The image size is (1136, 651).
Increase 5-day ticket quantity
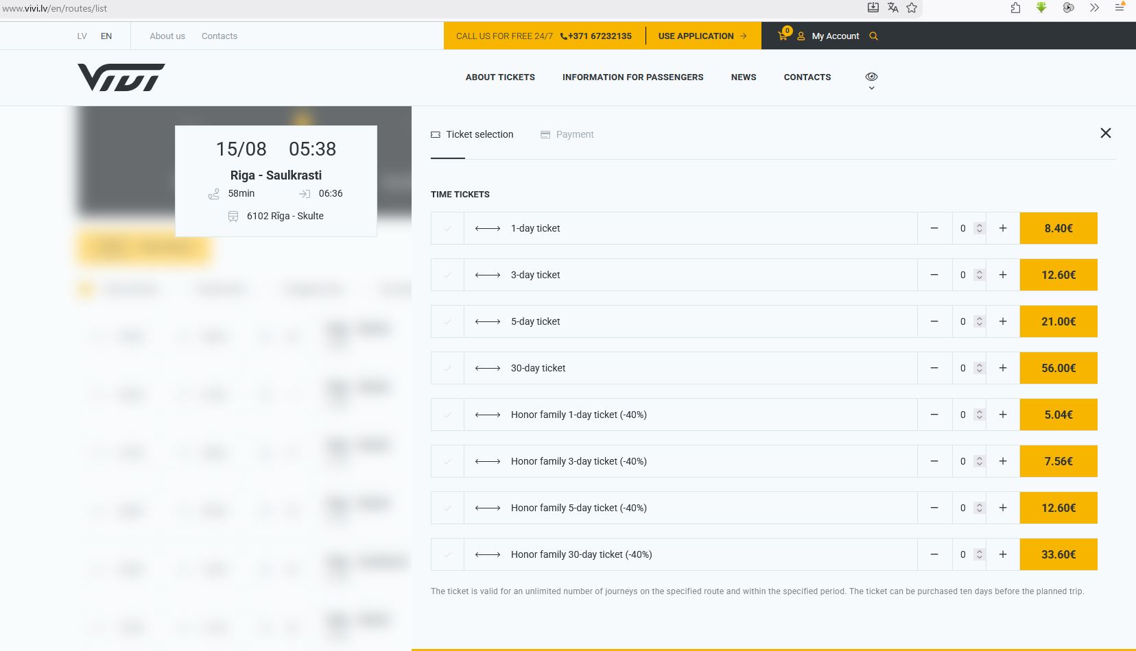point(1003,321)
